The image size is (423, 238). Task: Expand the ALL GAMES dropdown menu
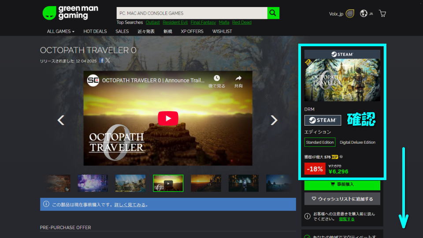click(60, 31)
